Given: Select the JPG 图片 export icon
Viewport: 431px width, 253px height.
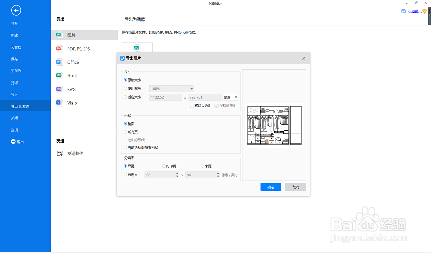Looking at the screenshot, I should 59,35.
